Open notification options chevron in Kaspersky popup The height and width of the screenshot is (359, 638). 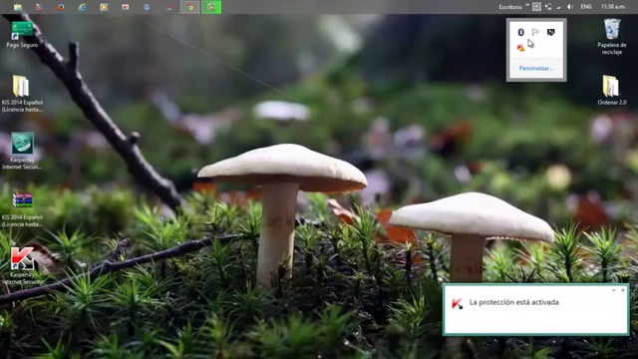tap(614, 290)
